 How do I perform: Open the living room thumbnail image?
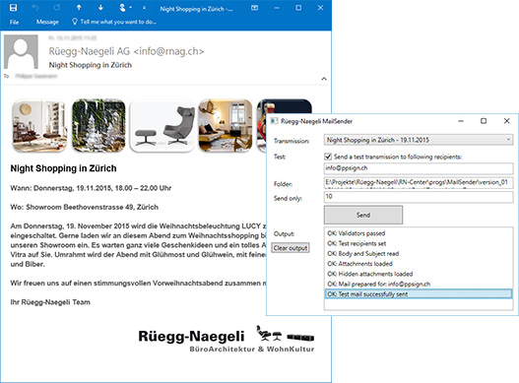click(39, 126)
